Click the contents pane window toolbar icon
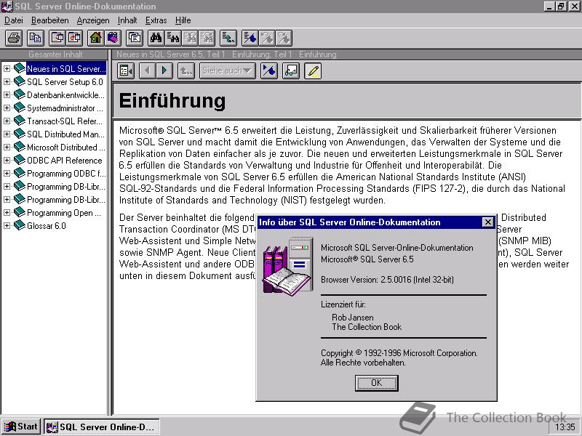The height and width of the screenshot is (436, 582). click(x=57, y=38)
